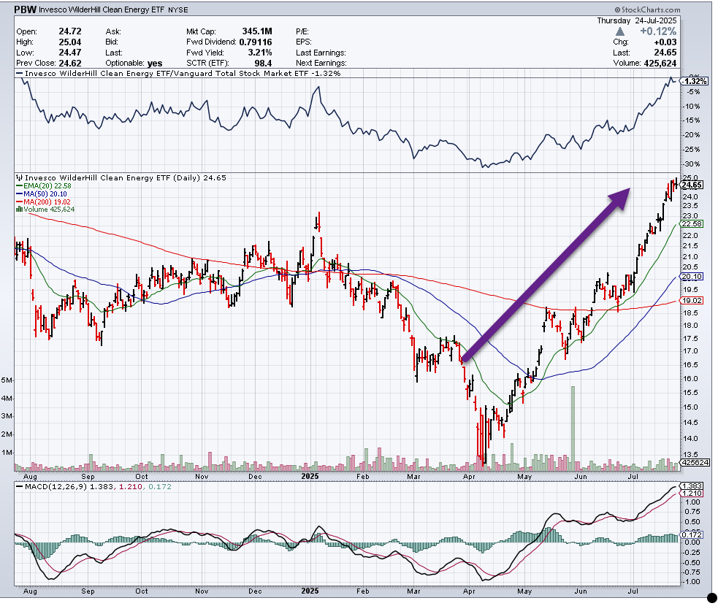The width and height of the screenshot is (718, 606).
Task: Select the Fwd Dividend value 0.79116
Action: pyautogui.click(x=256, y=42)
